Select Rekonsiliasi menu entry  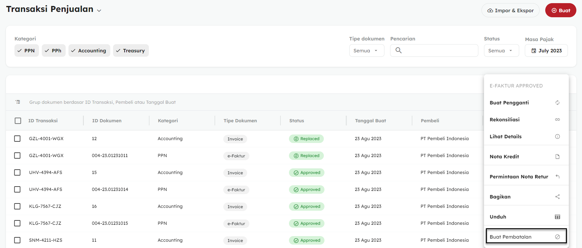(x=504, y=119)
